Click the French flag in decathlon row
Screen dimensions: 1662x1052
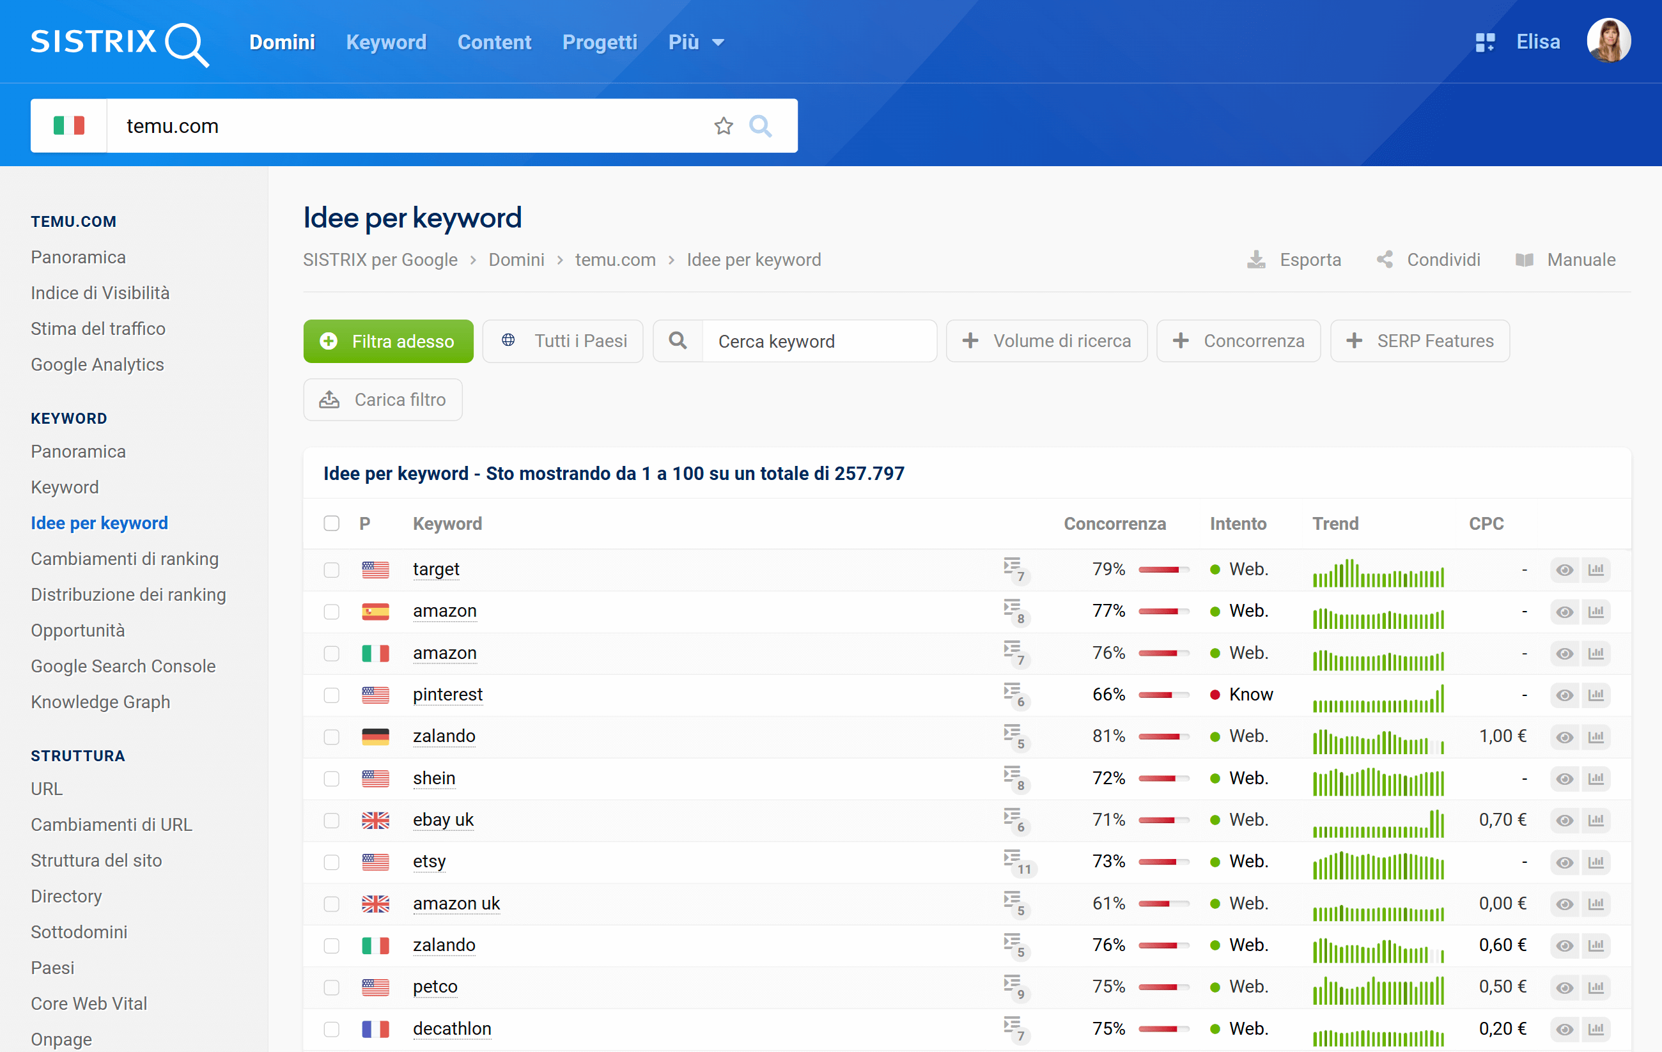click(375, 1029)
